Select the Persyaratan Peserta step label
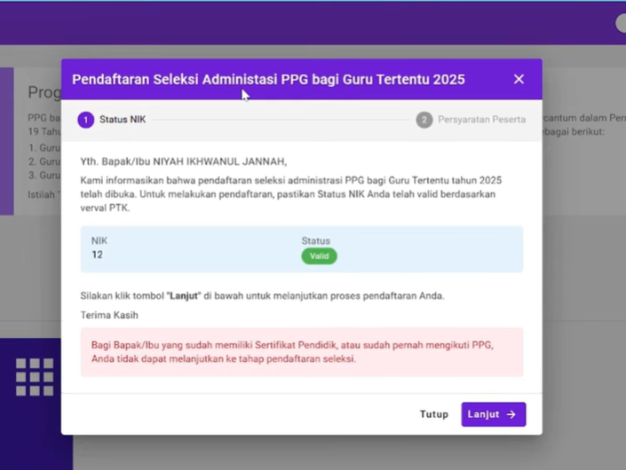This screenshot has width=626, height=470. (x=482, y=120)
